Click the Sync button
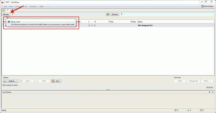 (27, 81)
